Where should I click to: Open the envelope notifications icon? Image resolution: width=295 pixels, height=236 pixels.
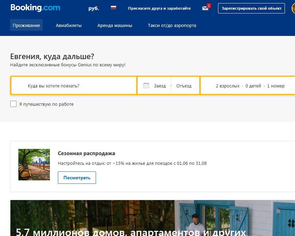pyautogui.click(x=205, y=8)
